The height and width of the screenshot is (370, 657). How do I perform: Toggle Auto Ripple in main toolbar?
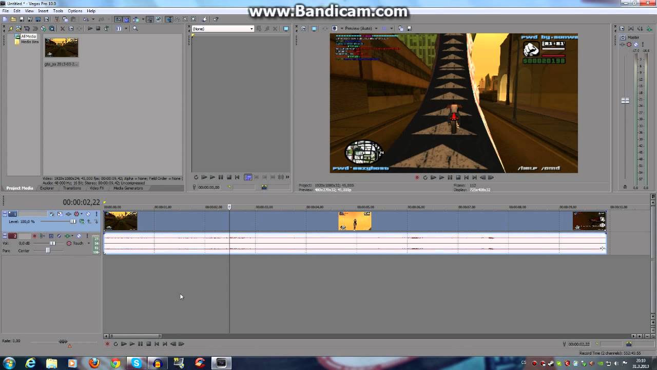pyautogui.click(x=136, y=19)
